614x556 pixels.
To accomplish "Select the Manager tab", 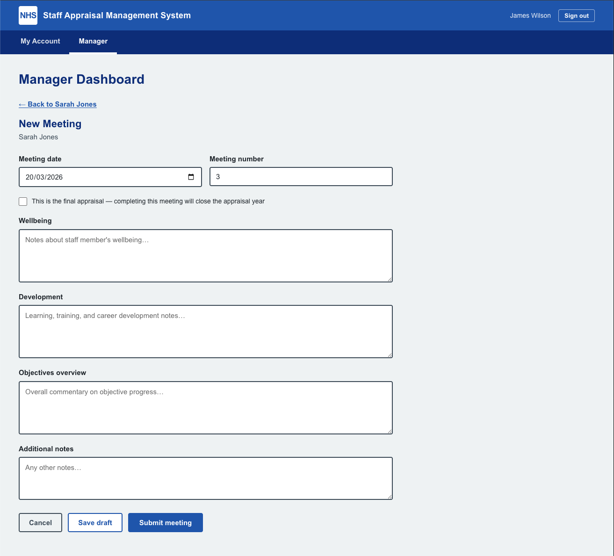I will tap(93, 41).
